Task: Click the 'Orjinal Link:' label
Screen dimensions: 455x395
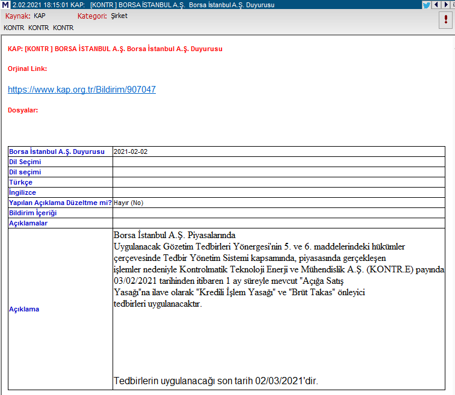Action: coord(27,69)
